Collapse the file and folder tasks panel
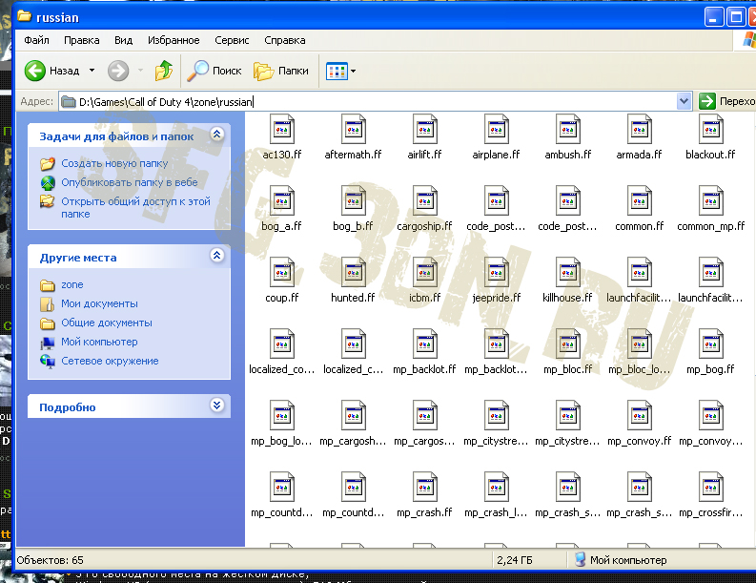The width and height of the screenshot is (756, 583). click(x=216, y=136)
